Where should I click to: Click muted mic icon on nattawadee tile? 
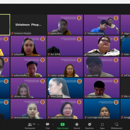[12, 55]
